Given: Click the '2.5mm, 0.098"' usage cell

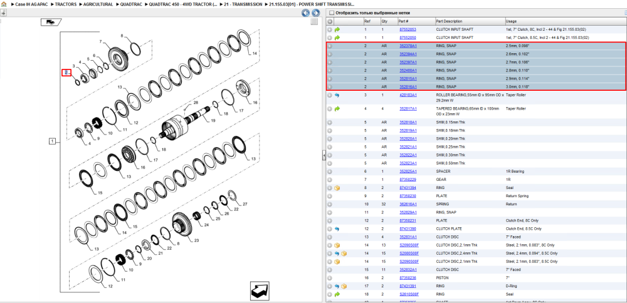Looking at the screenshot, I should [517, 46].
